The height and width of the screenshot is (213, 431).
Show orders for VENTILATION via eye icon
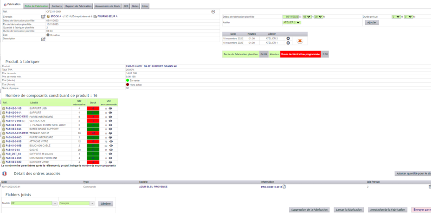click(110, 121)
